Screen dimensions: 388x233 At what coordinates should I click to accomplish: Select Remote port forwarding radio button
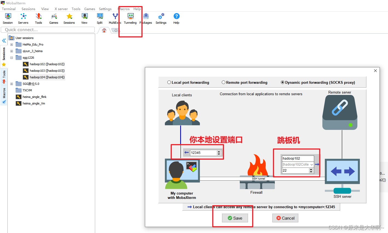[224, 82]
